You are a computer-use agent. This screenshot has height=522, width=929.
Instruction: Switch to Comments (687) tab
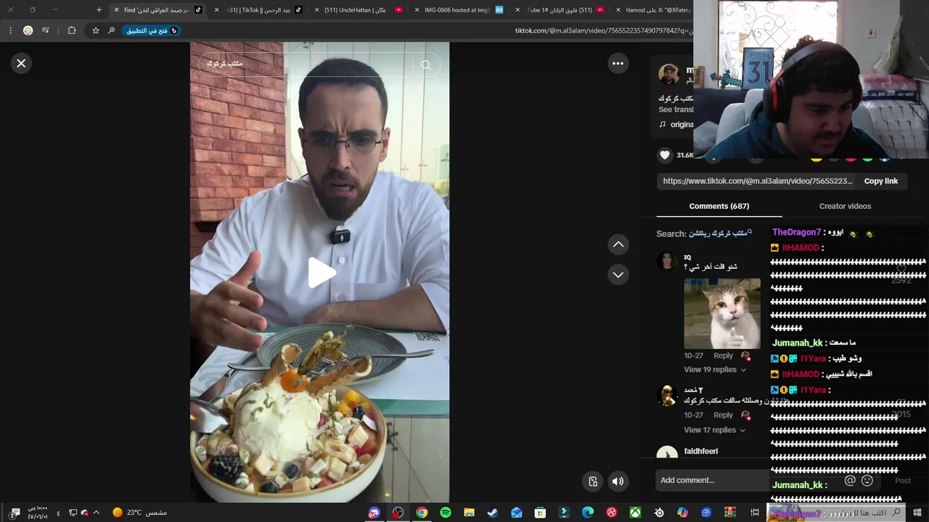[x=719, y=206]
